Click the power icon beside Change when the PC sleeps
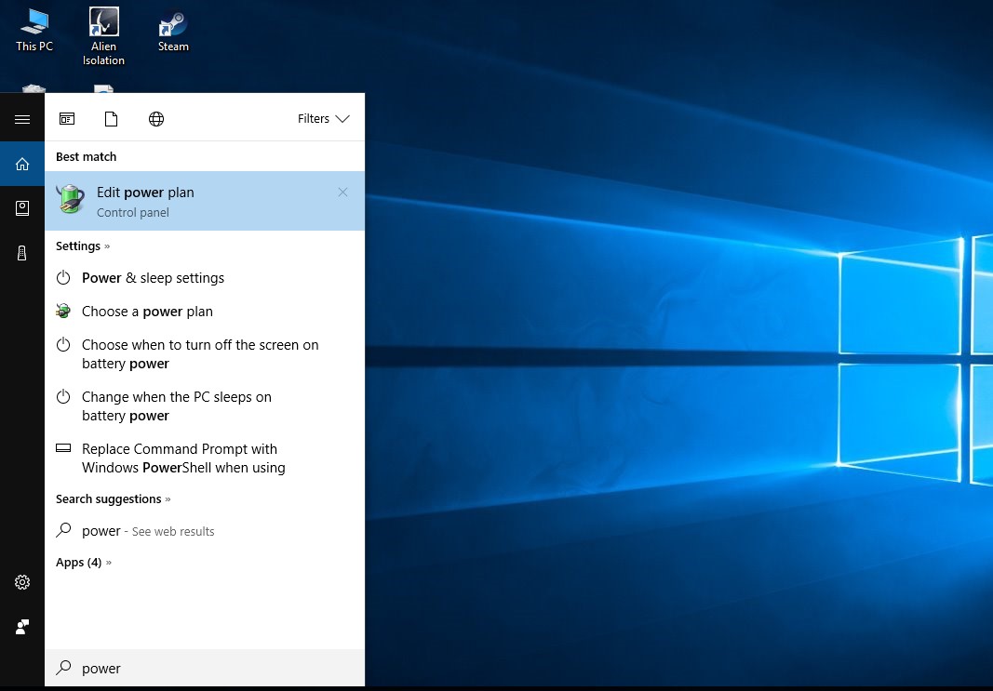This screenshot has height=691, width=993. coord(63,396)
